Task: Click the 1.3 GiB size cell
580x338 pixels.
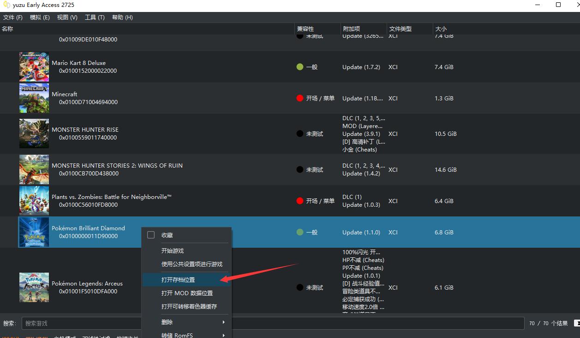Action: pos(444,99)
